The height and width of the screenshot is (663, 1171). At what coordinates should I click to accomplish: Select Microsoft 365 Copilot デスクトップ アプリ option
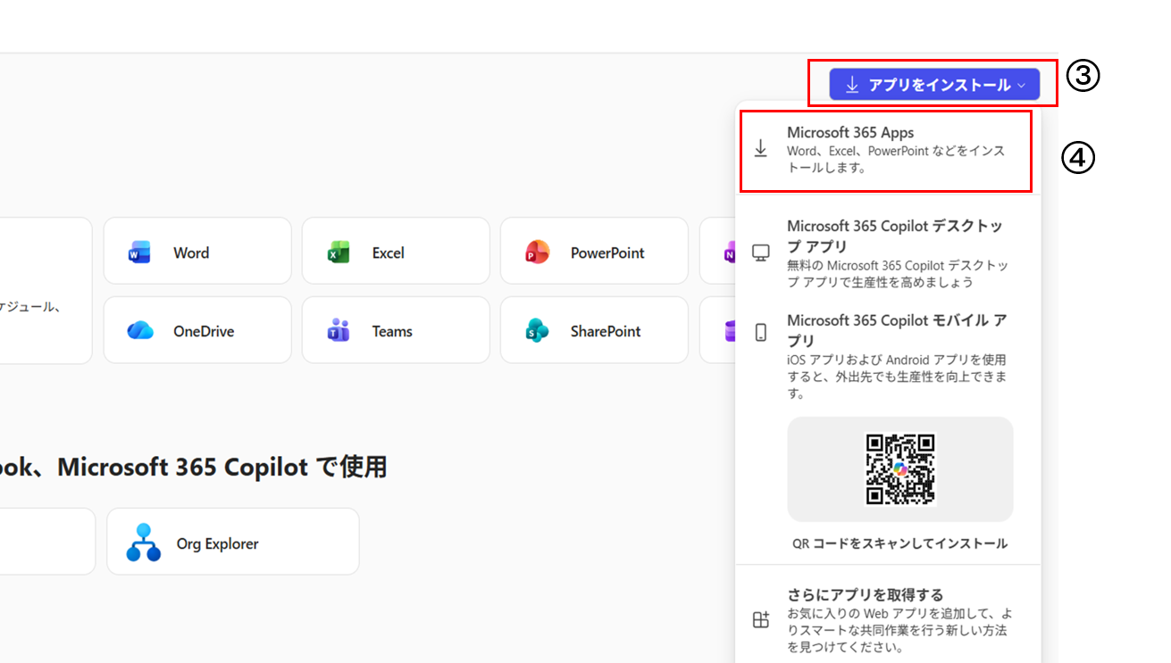(888, 253)
